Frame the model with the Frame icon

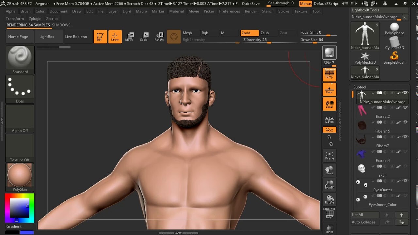point(329,155)
